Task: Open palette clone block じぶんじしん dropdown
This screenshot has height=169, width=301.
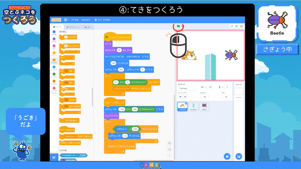Action: click(x=70, y=136)
